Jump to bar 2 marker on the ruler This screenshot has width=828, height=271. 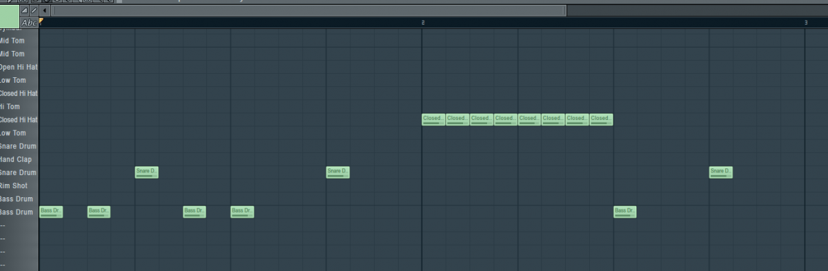point(423,23)
